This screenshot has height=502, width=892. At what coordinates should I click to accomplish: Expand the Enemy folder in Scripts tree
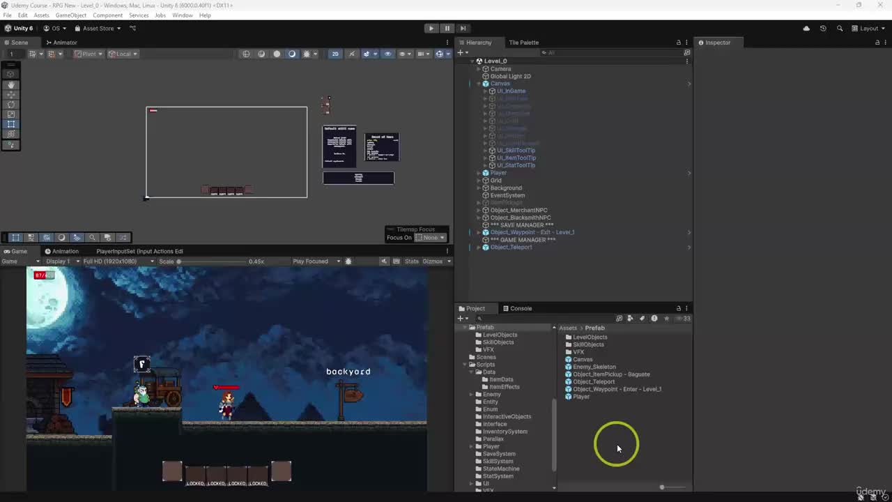[471, 395]
